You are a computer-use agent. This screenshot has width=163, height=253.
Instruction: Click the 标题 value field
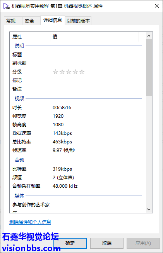(96, 54)
